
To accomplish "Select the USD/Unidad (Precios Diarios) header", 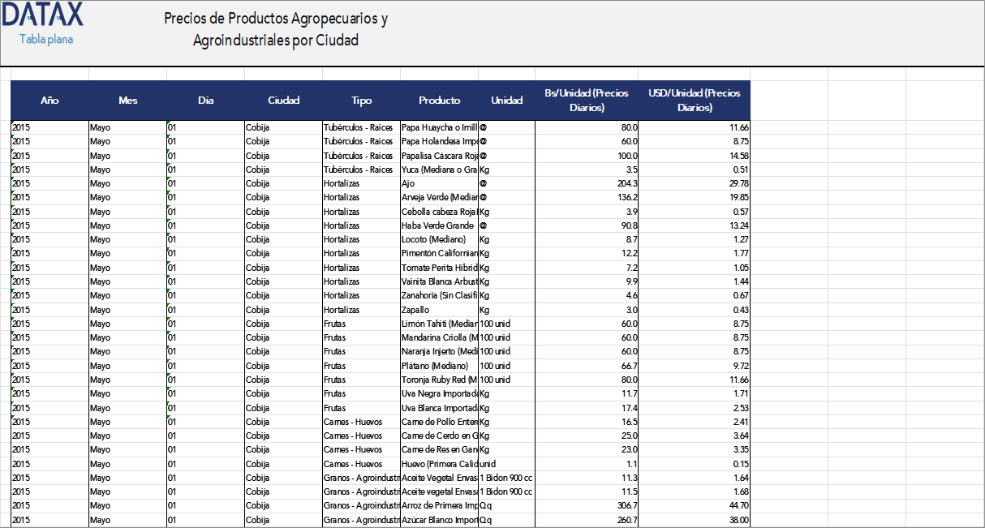I will (x=694, y=100).
